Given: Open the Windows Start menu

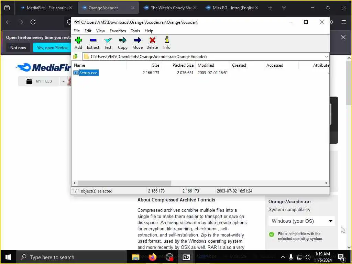Looking at the screenshot, I should [x=8, y=257].
